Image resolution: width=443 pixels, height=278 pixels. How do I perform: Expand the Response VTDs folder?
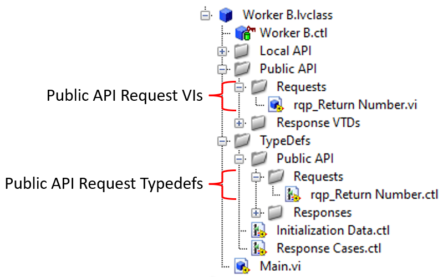tap(240, 123)
